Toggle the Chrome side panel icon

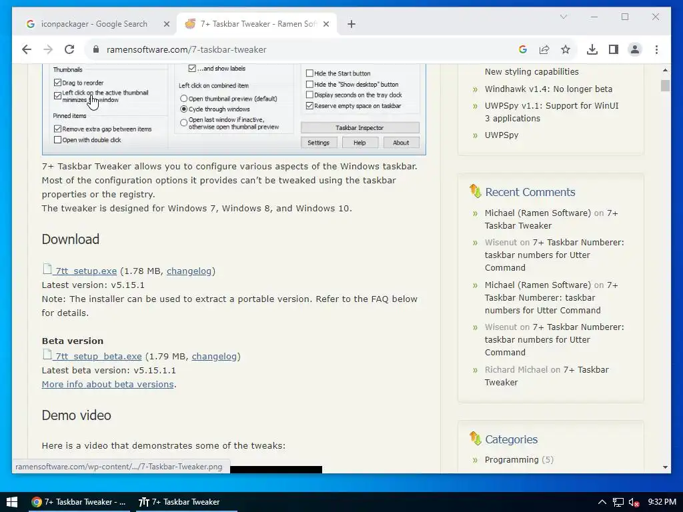click(614, 49)
